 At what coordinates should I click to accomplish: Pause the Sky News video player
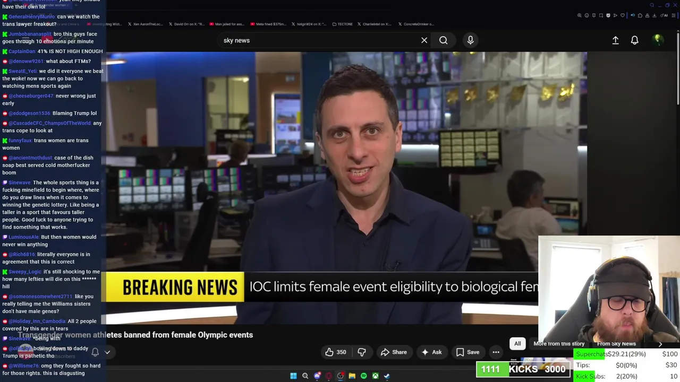pyautogui.click(x=346, y=187)
